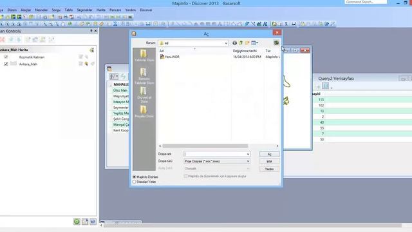This screenshot has height=232, width=412.
Task: Sort files by the Ad column header
Action: click(162, 51)
